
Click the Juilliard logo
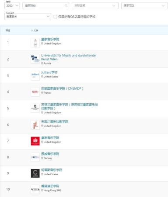tap(35, 76)
